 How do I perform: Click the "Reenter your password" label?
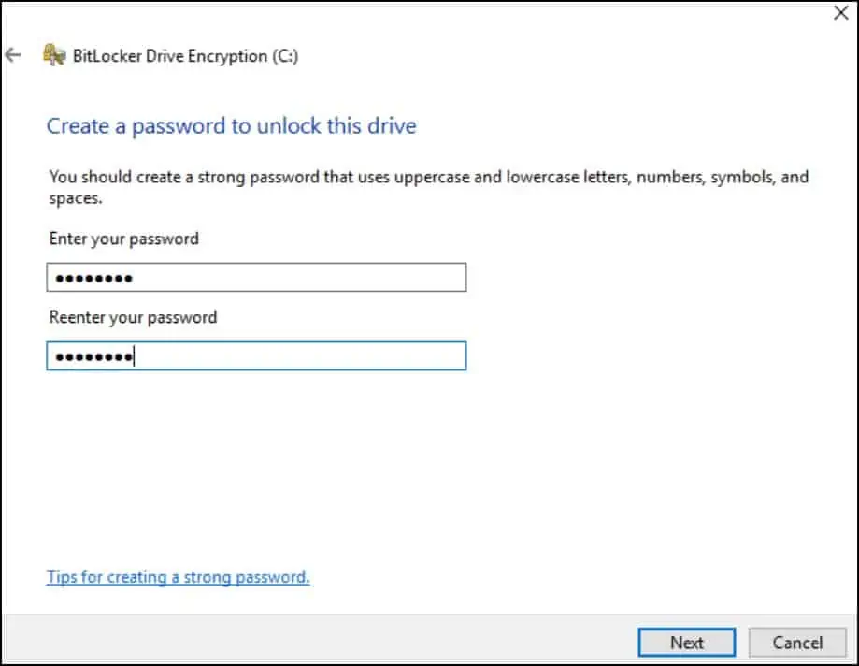133,317
